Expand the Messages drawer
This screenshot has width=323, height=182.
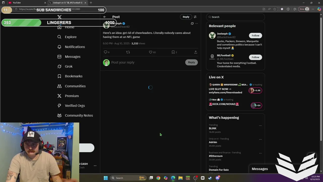[x=260, y=169]
